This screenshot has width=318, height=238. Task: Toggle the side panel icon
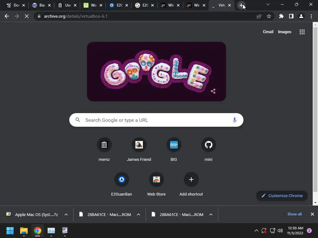pos(291,16)
